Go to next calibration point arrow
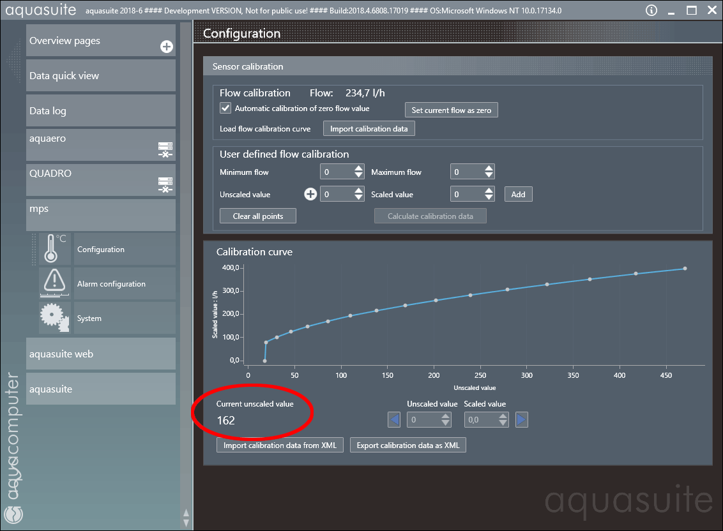This screenshot has width=723, height=531. pos(522,419)
